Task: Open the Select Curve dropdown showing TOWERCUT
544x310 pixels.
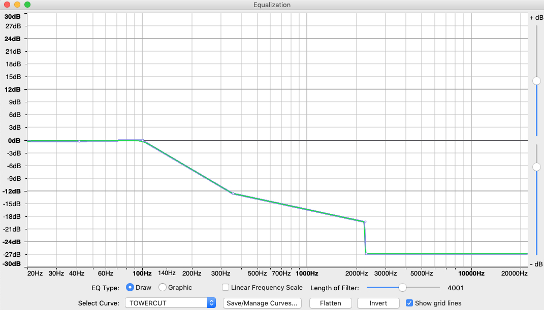Action: point(170,303)
